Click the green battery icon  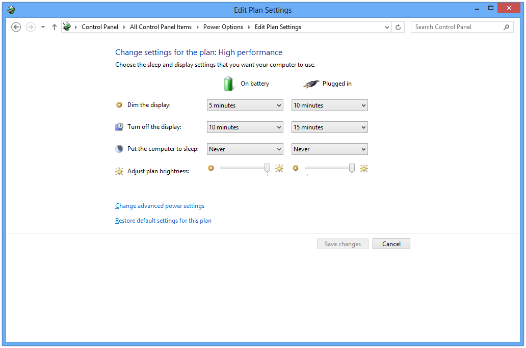[228, 84]
